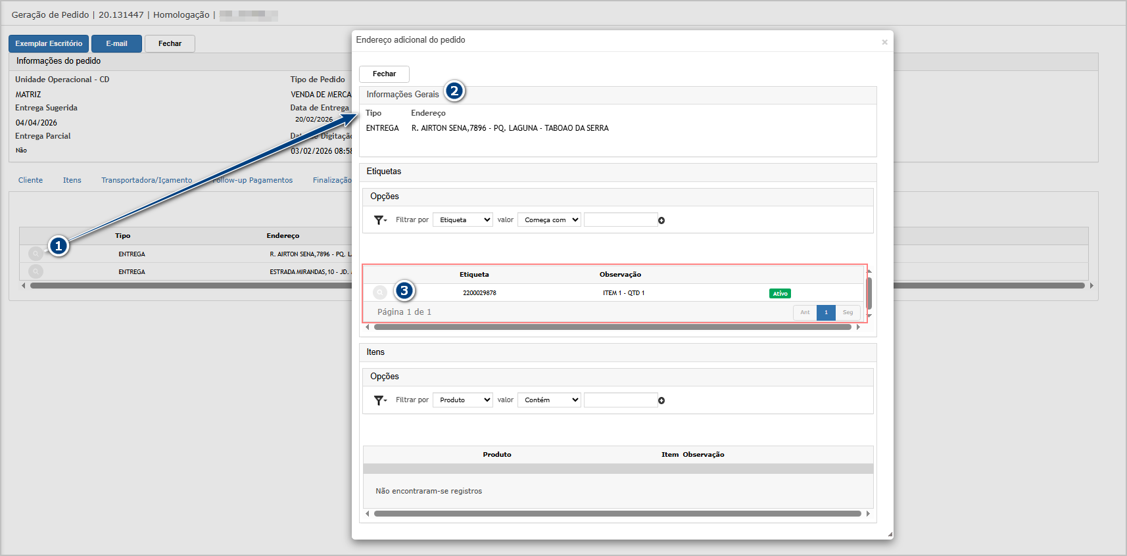
Task: Add filter with plus icon in Itens
Action: (x=661, y=401)
